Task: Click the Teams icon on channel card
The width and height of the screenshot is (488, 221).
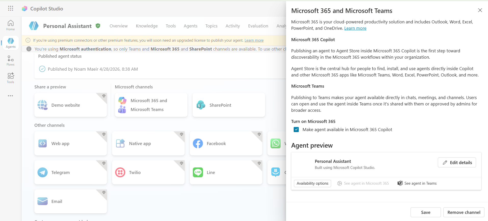Action: pyautogui.click(x=122, y=109)
